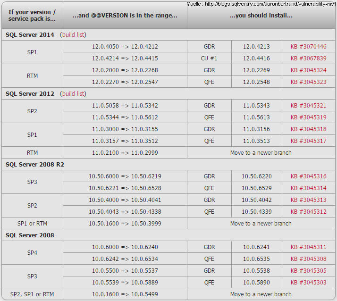Click the SQL Server 2014 section heading

[30, 35]
